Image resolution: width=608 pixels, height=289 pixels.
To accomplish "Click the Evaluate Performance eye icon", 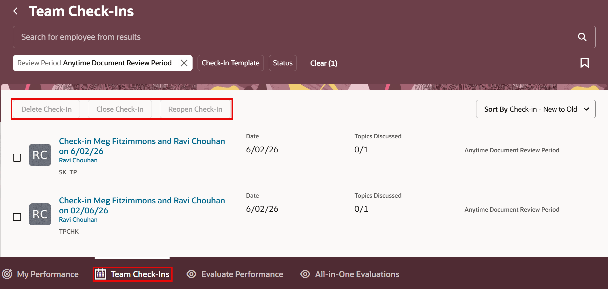I will 191,274.
